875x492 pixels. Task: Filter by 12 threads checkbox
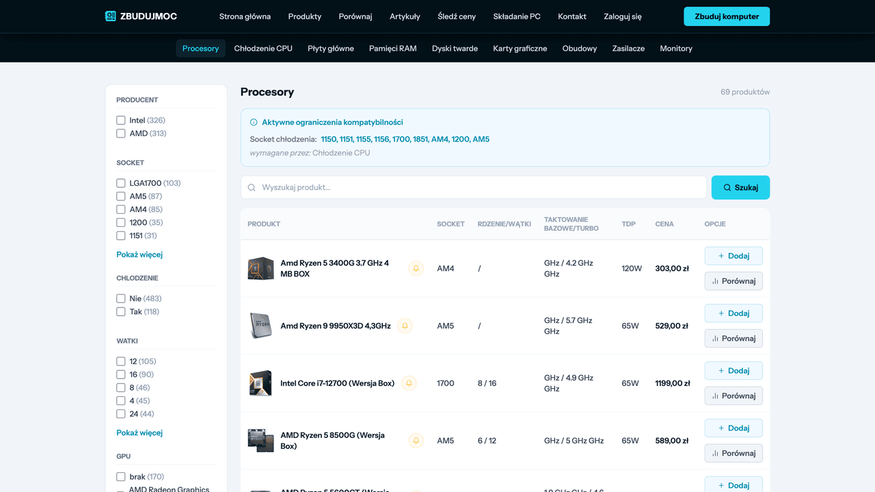(121, 361)
